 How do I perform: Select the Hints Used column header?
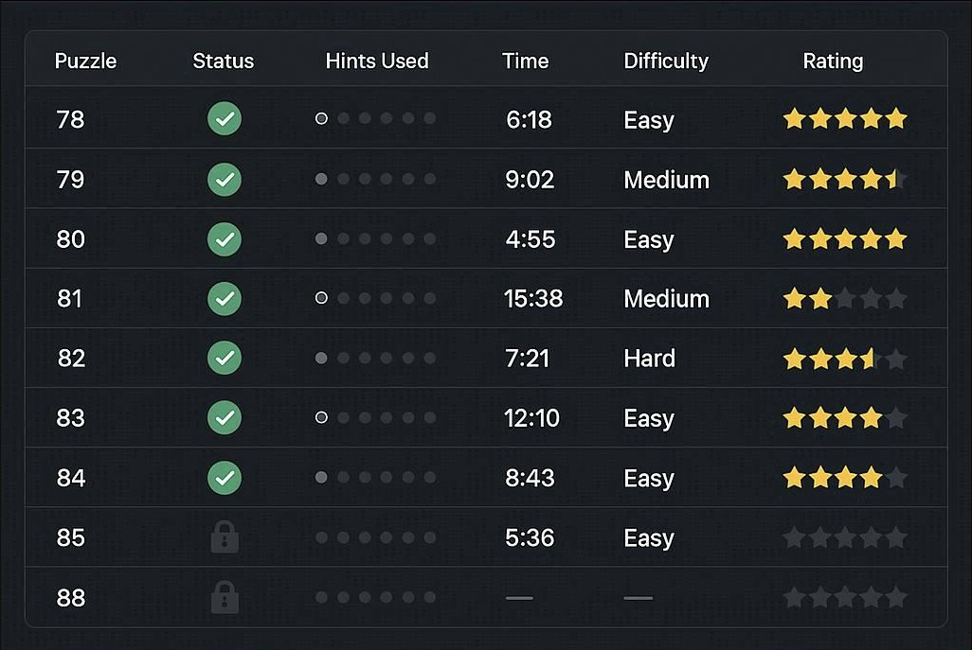377,60
